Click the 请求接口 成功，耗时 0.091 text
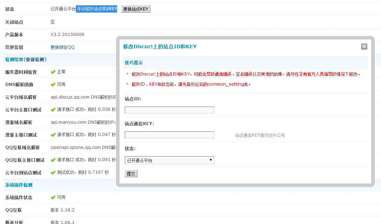 tap(86, 160)
